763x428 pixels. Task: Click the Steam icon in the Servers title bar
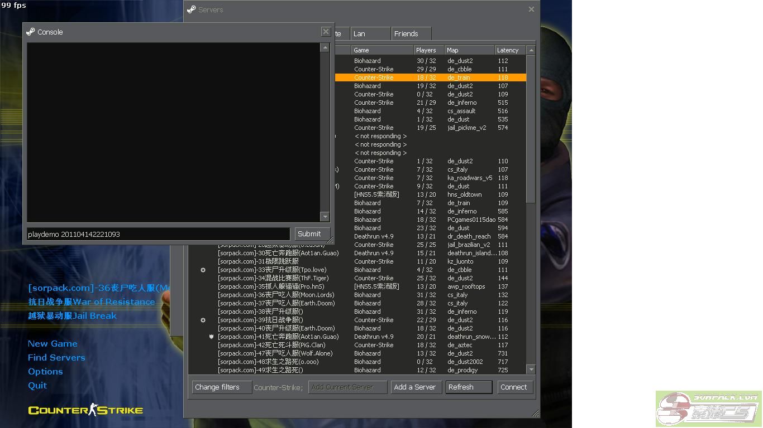(x=192, y=9)
